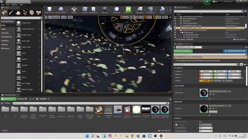The height and width of the screenshot is (139, 248).
Task: Click the Save Current toolbar icon
Action: point(49,10)
